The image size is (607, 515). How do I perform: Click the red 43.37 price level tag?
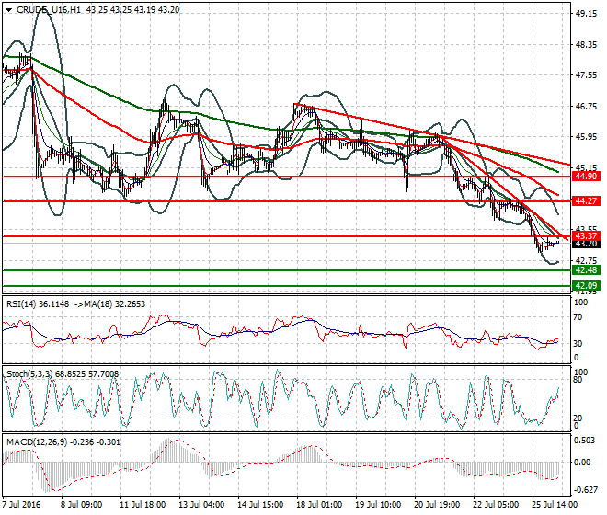click(586, 236)
